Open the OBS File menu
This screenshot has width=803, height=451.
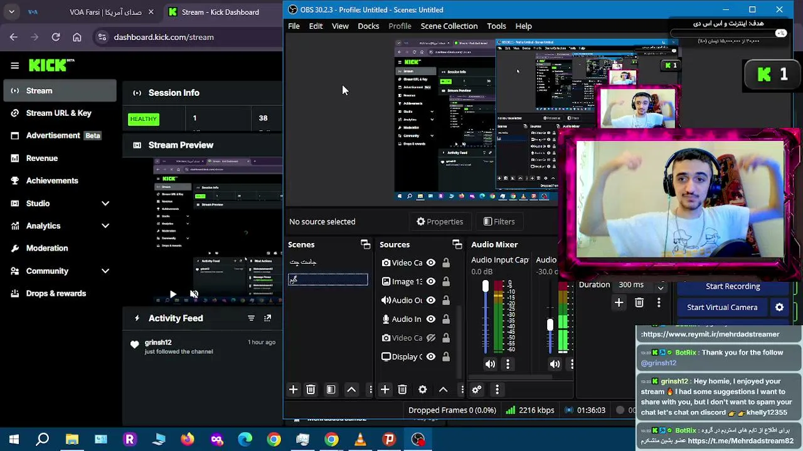pyautogui.click(x=294, y=26)
